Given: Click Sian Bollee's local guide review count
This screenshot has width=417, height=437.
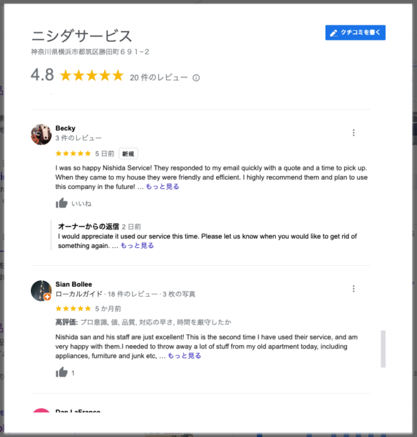Looking at the screenshot, I should (x=133, y=294).
